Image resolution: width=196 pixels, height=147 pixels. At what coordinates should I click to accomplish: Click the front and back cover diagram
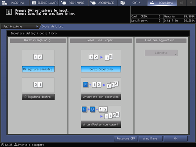pyautogui.click(x=101, y=113)
